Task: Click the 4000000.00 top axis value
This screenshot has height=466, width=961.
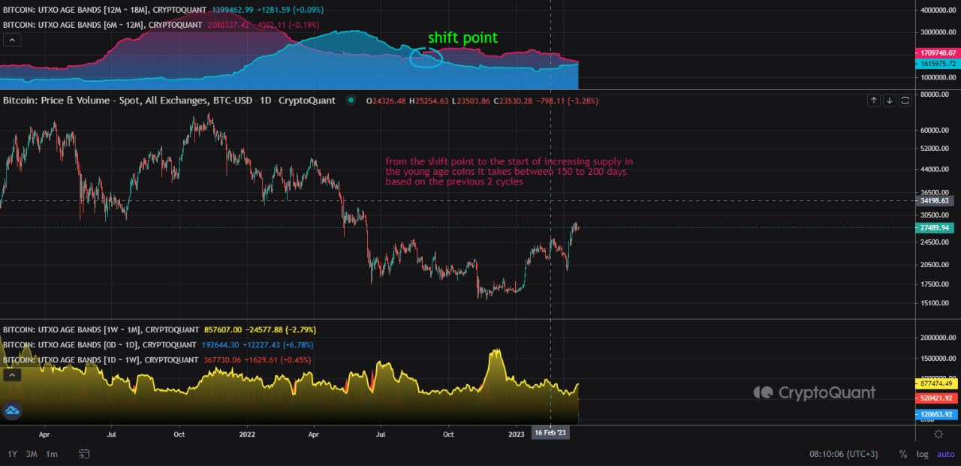Action: pyautogui.click(x=937, y=10)
